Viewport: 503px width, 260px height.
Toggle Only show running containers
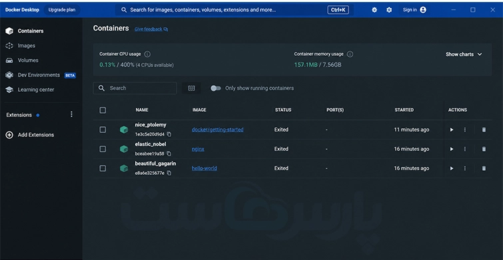coord(216,88)
